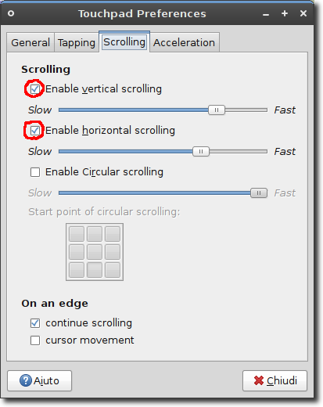Toggle the continue scrolling checkbox
The height and width of the screenshot is (407, 323).
tap(35, 323)
